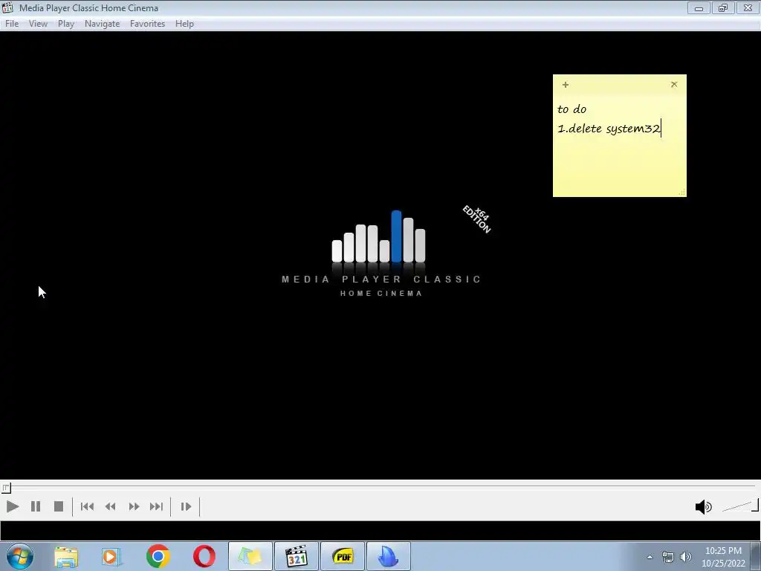Click the seek bar position handle
Screen dimensions: 761x571
6,488
